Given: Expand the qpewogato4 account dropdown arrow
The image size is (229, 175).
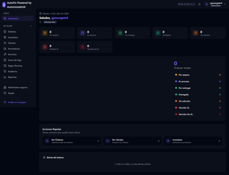Looking at the screenshot, I should (225, 4).
